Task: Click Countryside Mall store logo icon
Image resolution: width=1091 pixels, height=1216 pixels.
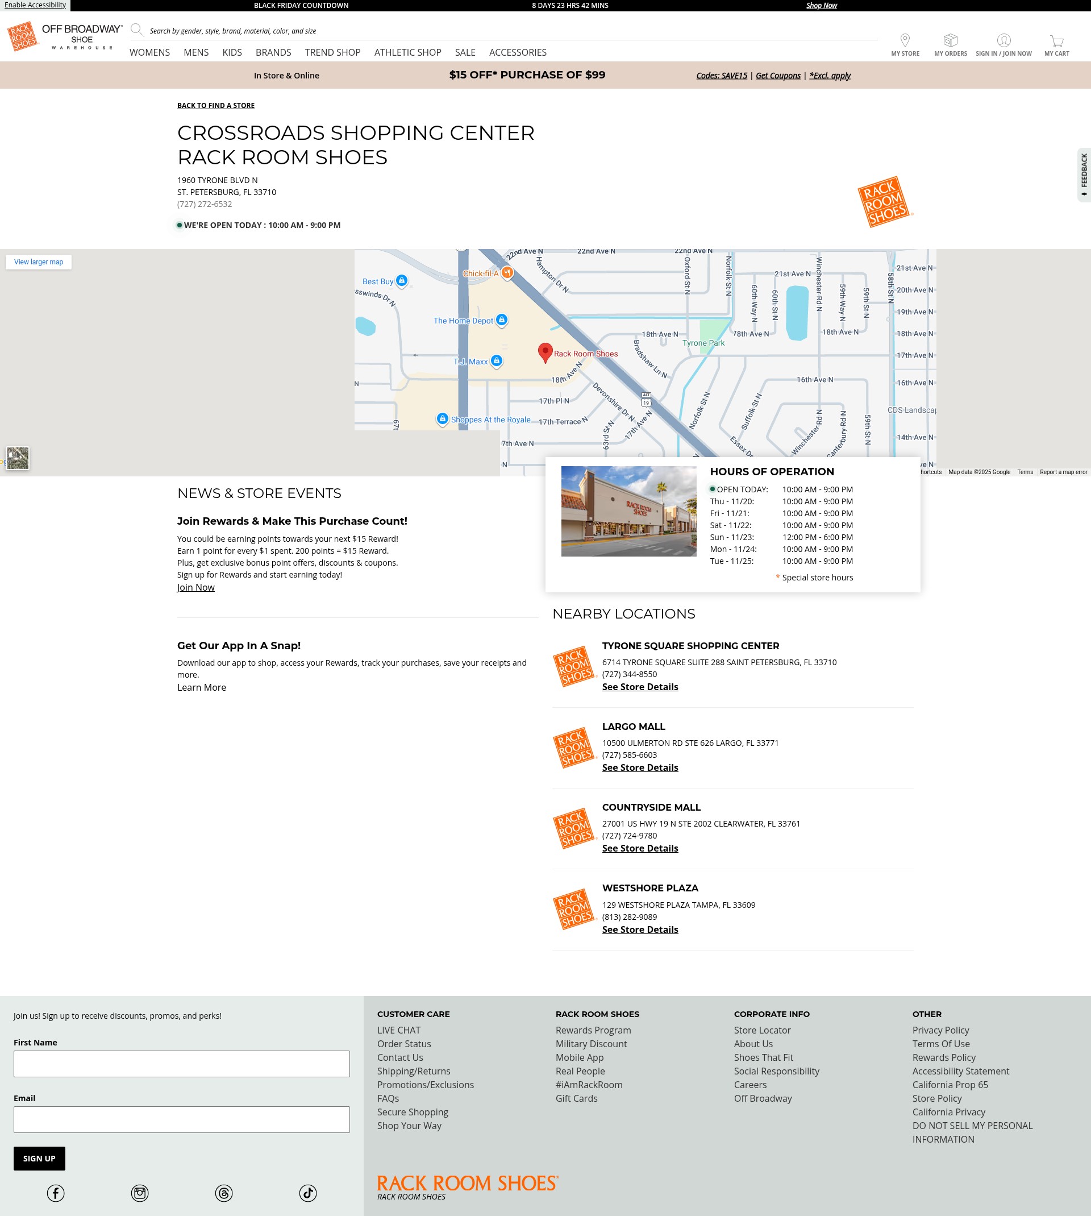Action: [574, 829]
